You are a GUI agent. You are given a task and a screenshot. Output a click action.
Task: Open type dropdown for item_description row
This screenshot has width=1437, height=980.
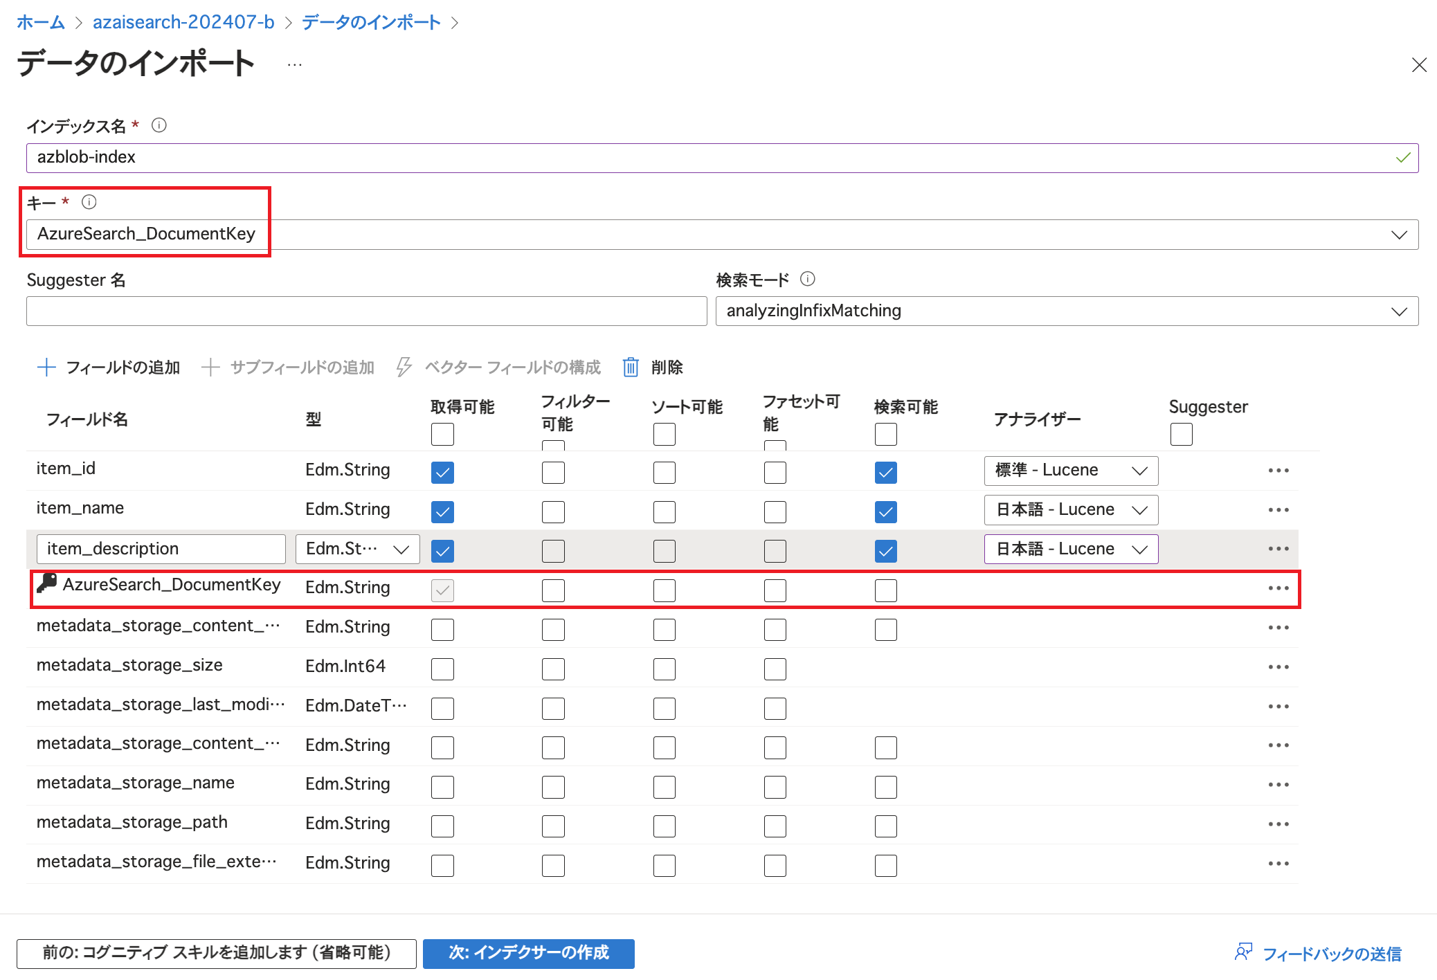click(357, 549)
